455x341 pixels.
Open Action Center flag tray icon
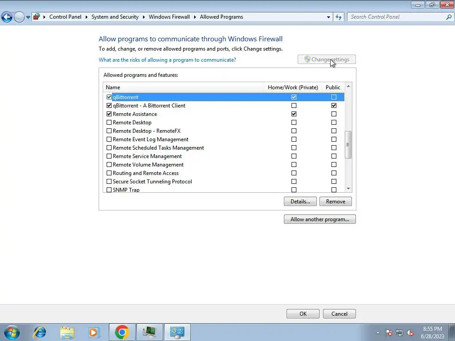(x=389, y=333)
